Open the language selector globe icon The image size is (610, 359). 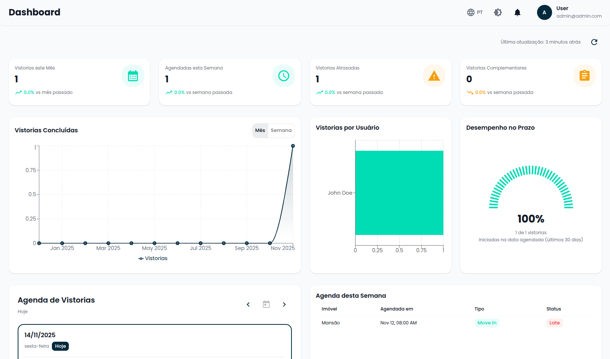click(x=470, y=12)
